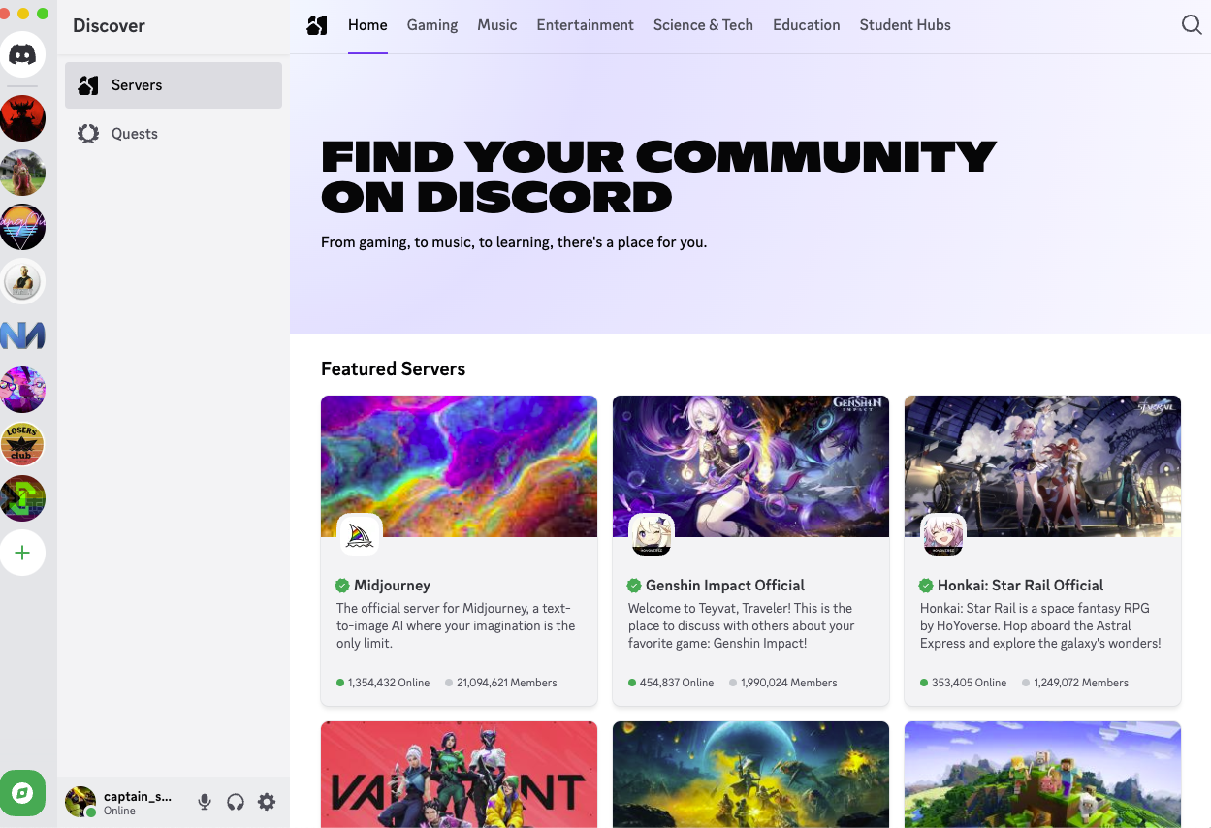
Task: Open the Valorant banner server card
Action: click(x=460, y=774)
